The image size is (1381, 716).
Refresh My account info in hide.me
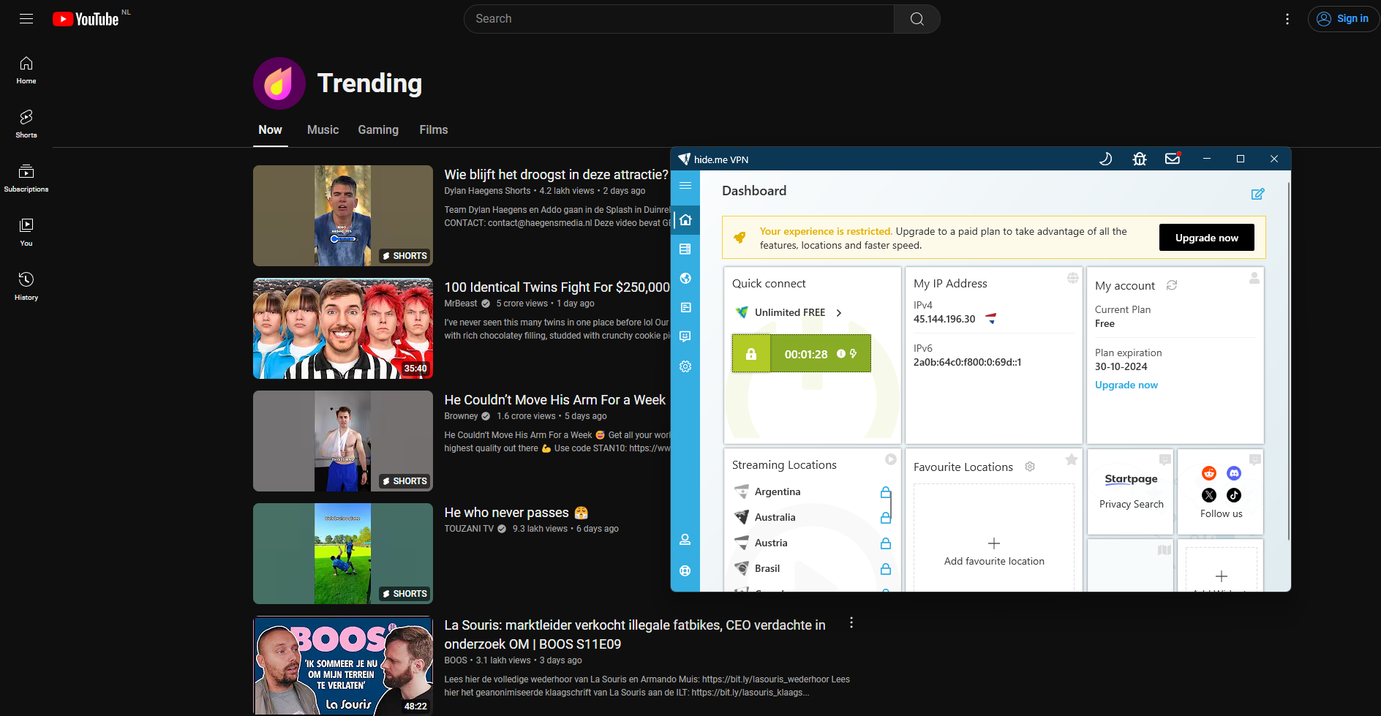1172,285
